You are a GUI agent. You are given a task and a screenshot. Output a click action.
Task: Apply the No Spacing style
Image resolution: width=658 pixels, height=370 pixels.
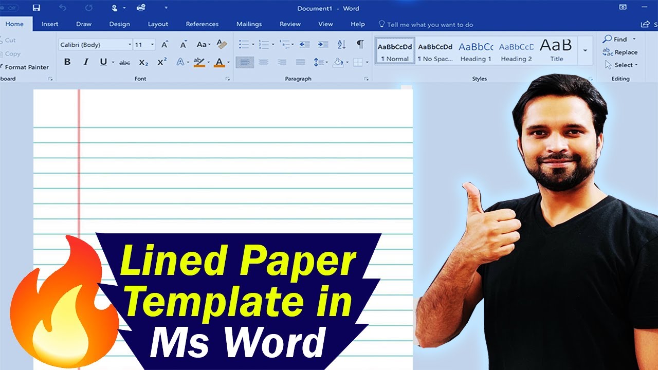click(x=435, y=51)
